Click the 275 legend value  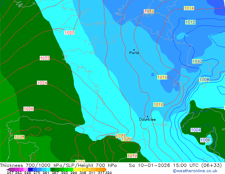pos(37,173)
